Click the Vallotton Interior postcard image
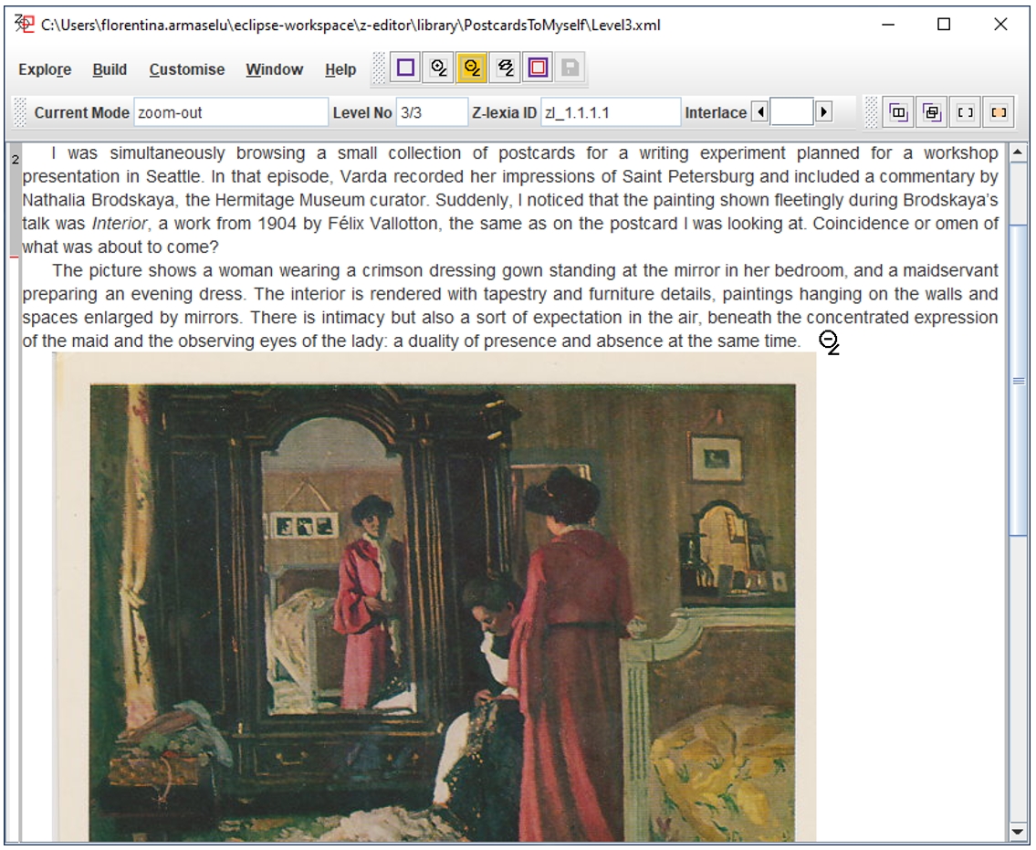Viewport: 1036px width, 850px height. tap(434, 597)
